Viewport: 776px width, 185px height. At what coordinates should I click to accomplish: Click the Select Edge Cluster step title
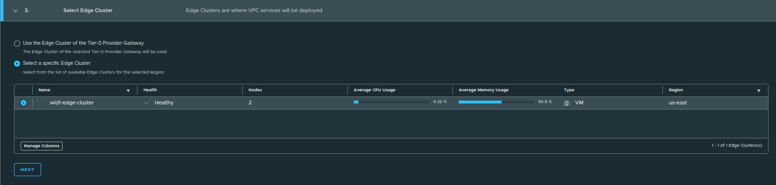pos(88,10)
